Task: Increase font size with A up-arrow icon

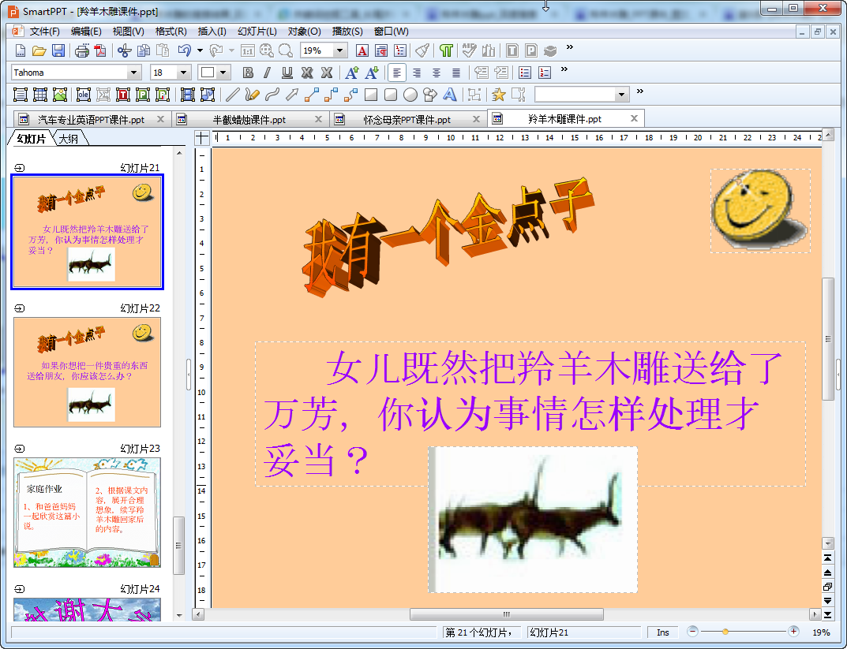Action: (351, 73)
